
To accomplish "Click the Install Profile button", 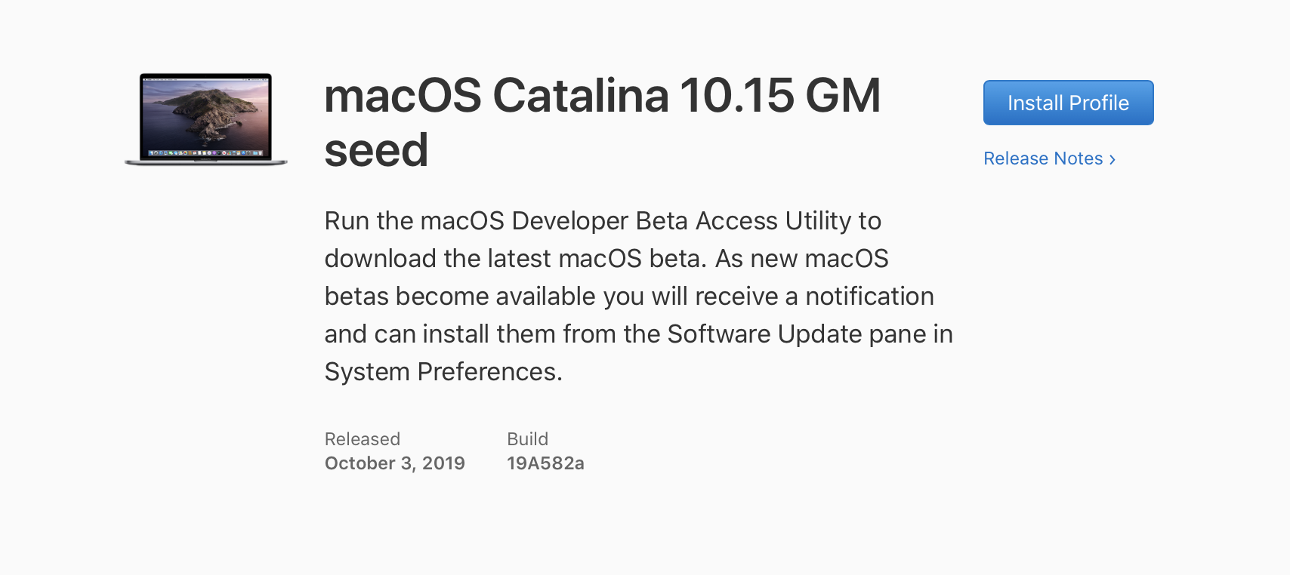I will pyautogui.click(x=1068, y=103).
